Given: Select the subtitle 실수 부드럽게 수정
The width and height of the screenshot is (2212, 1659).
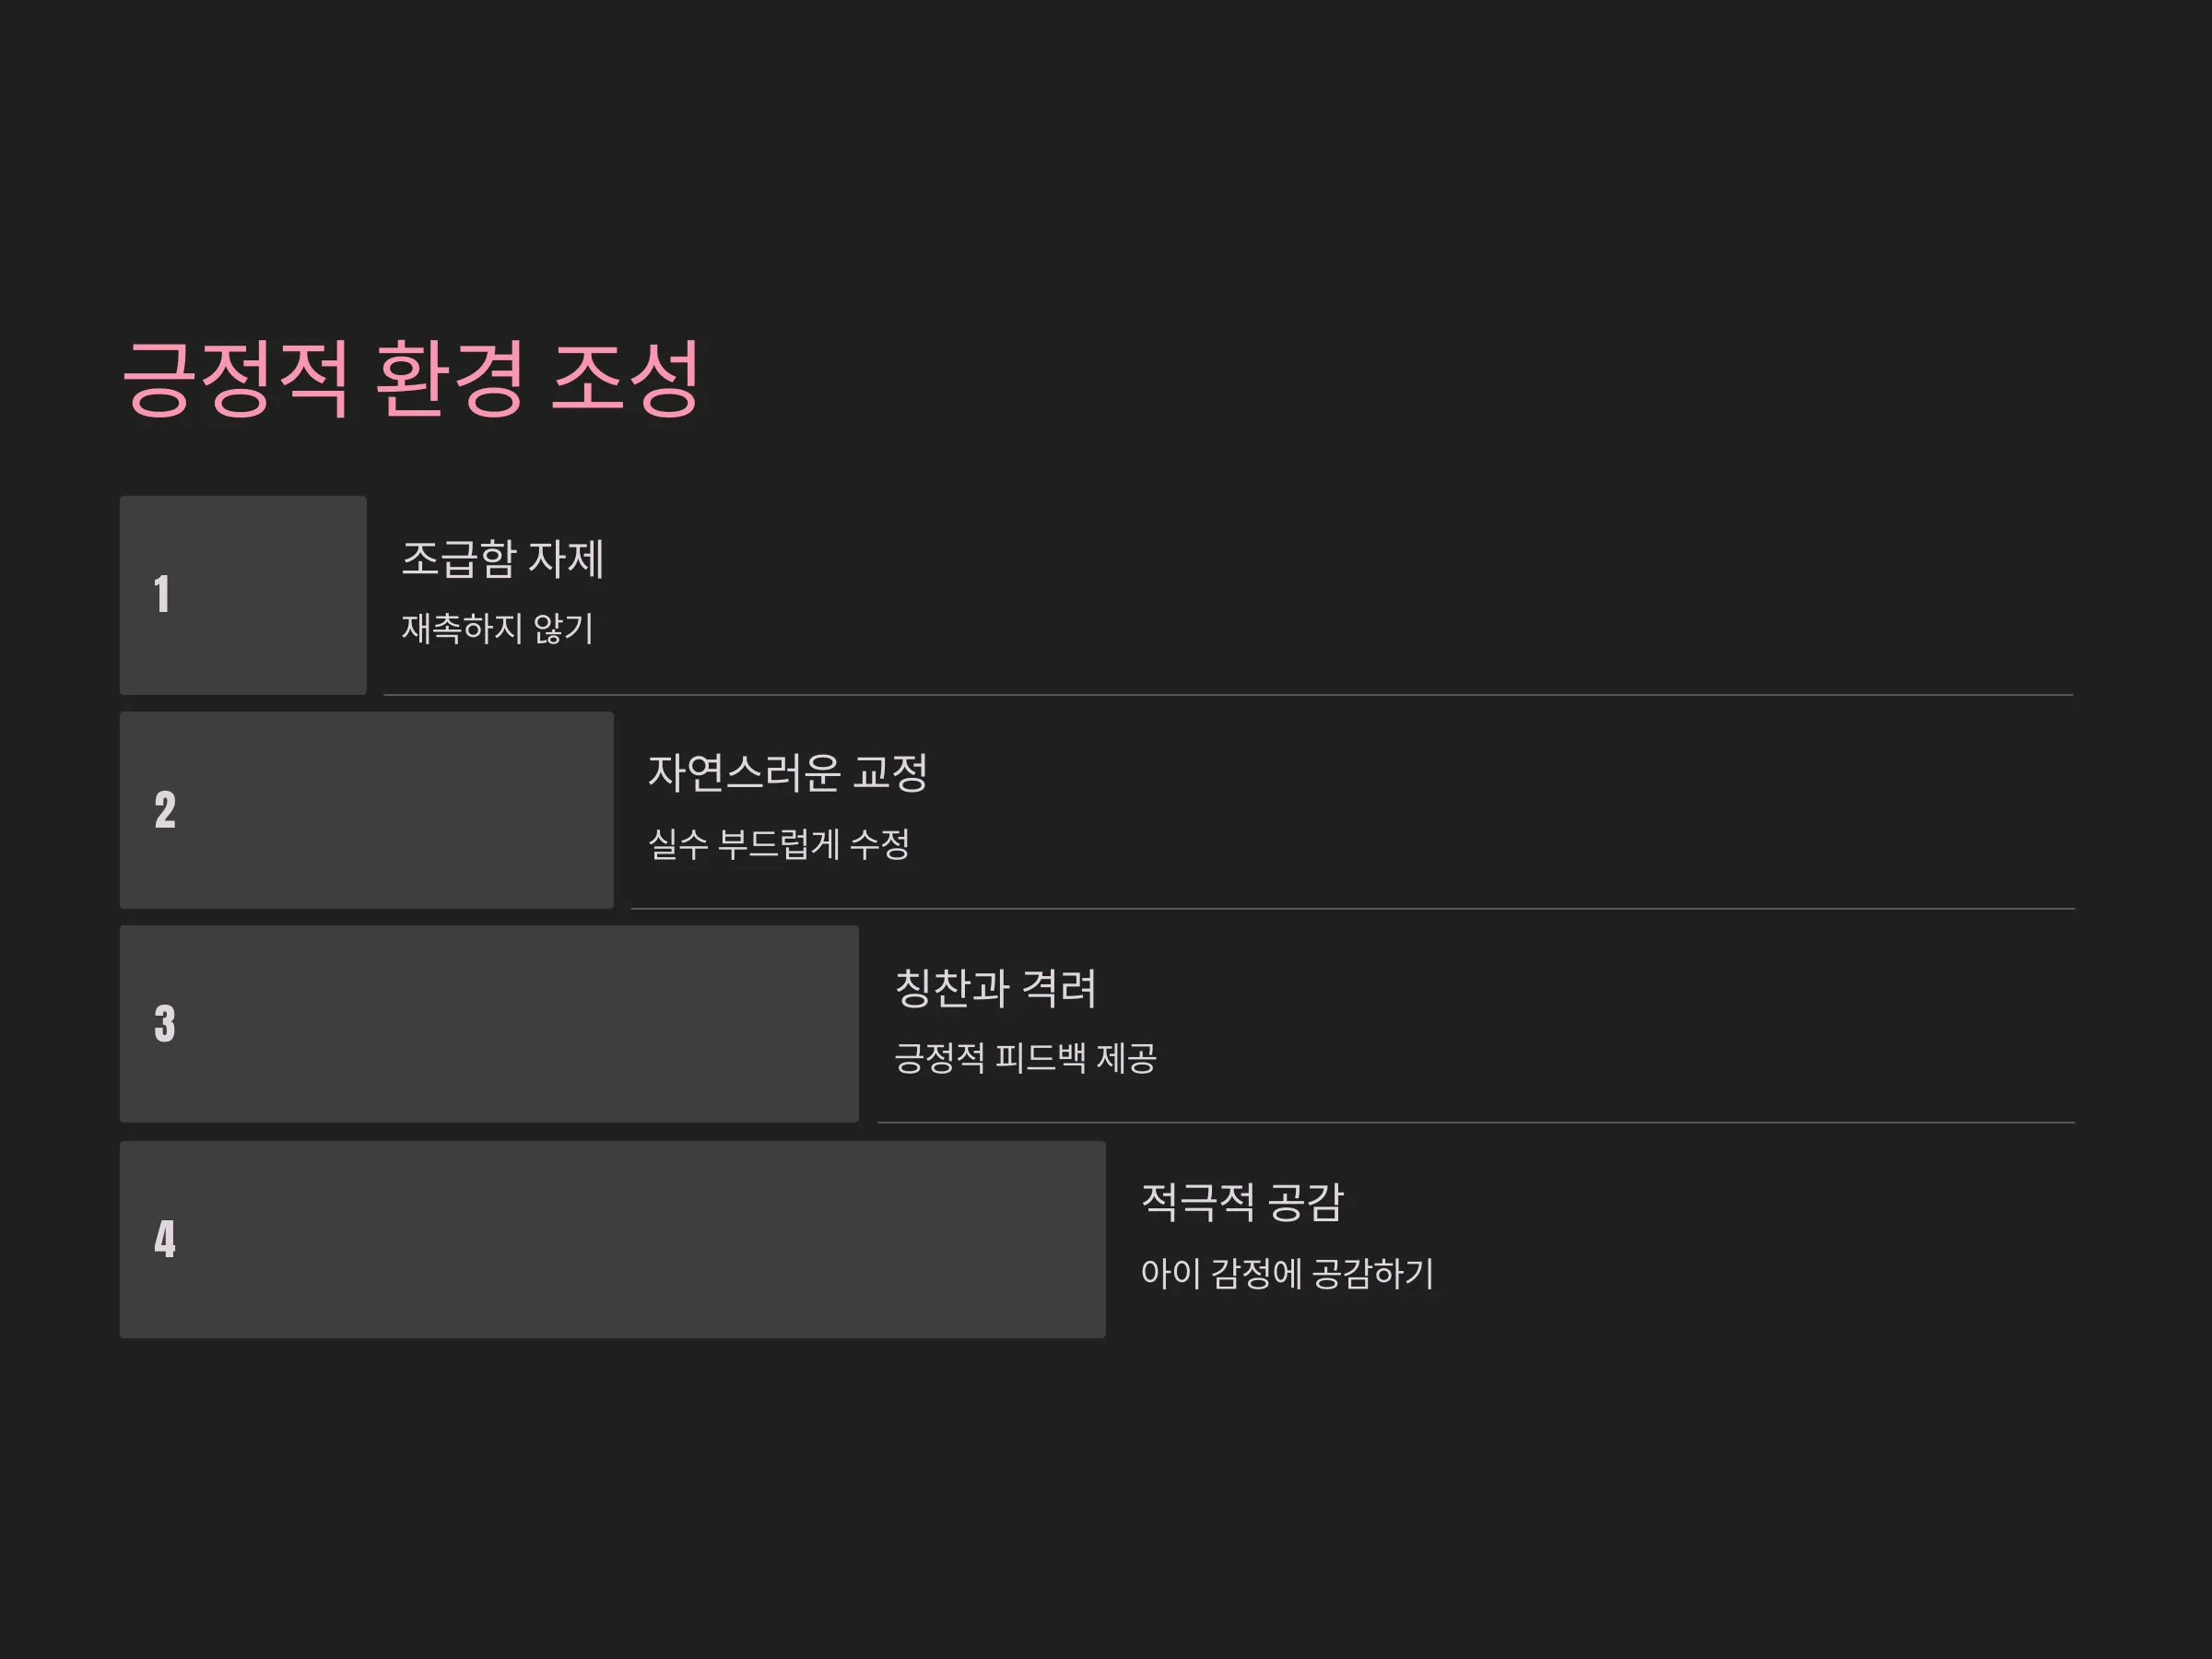Looking at the screenshot, I should [779, 844].
